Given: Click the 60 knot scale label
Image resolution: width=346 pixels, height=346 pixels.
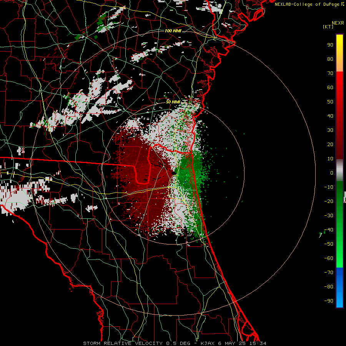Looking at the screenshot, I should point(330,87).
